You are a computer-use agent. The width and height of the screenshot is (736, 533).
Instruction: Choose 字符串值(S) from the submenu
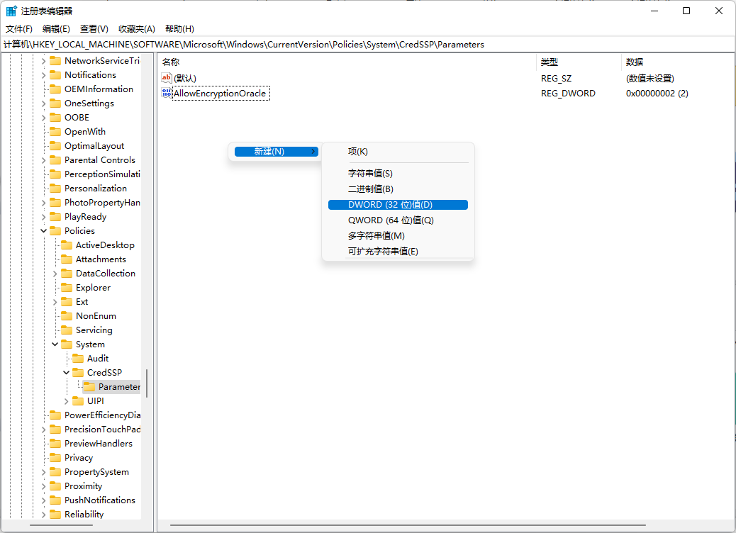(x=370, y=174)
